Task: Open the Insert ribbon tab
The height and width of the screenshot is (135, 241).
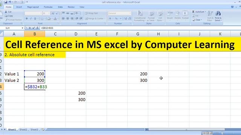Action: click(19, 7)
